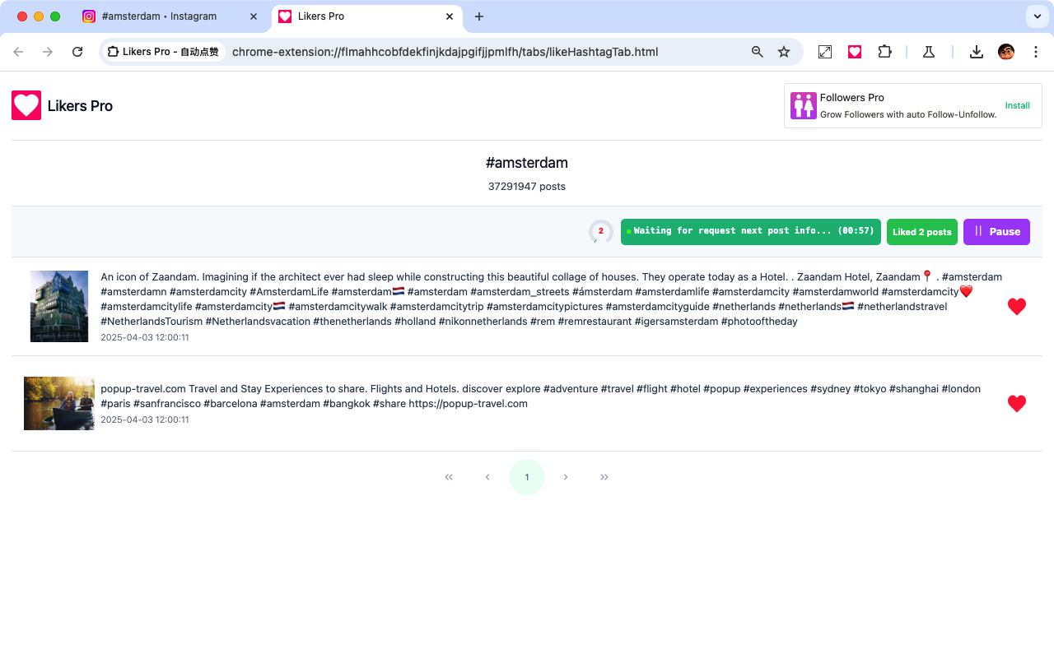Image resolution: width=1054 pixels, height=658 pixels.
Task: Reload the current page
Action: [x=77, y=52]
